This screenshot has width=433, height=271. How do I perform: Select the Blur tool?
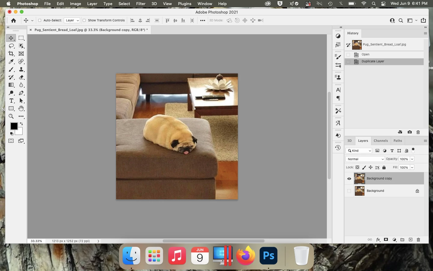pyautogui.click(x=21, y=85)
